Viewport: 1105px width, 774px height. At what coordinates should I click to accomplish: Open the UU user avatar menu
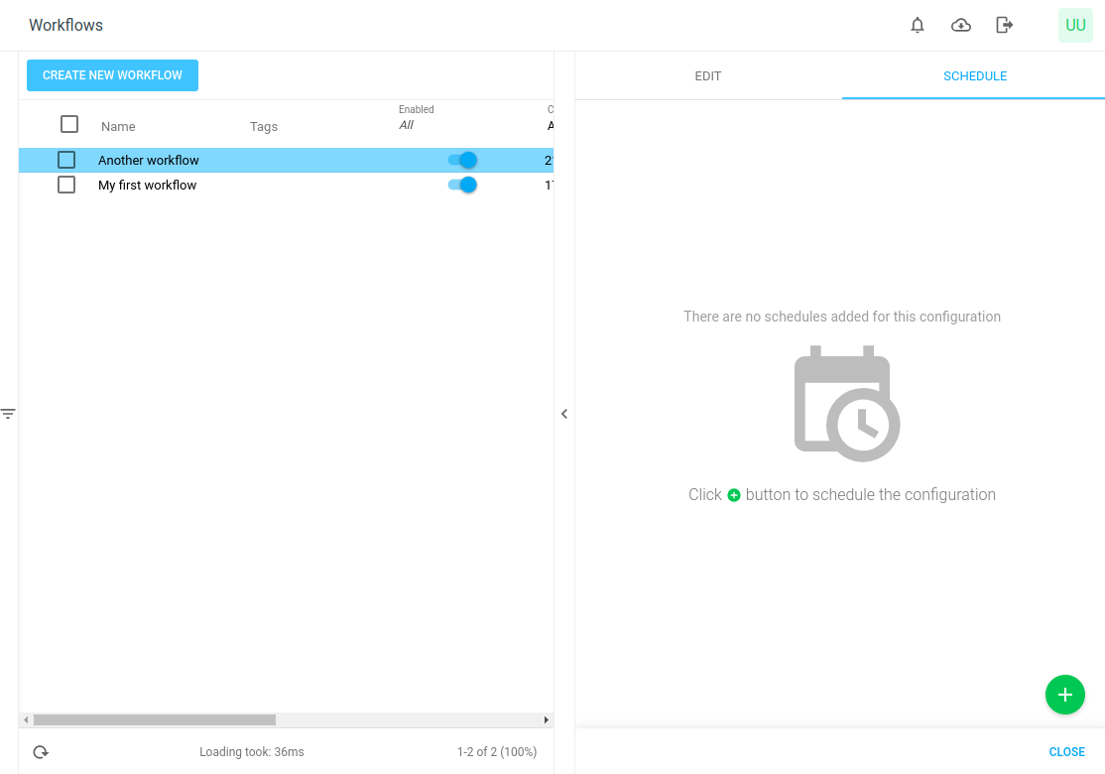point(1075,25)
